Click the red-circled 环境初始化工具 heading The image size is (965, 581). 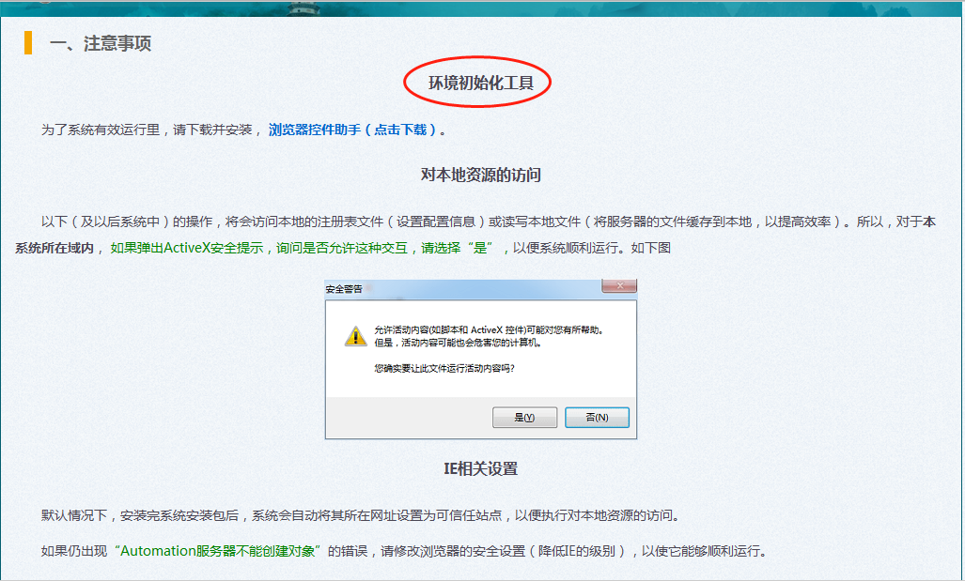(x=480, y=83)
